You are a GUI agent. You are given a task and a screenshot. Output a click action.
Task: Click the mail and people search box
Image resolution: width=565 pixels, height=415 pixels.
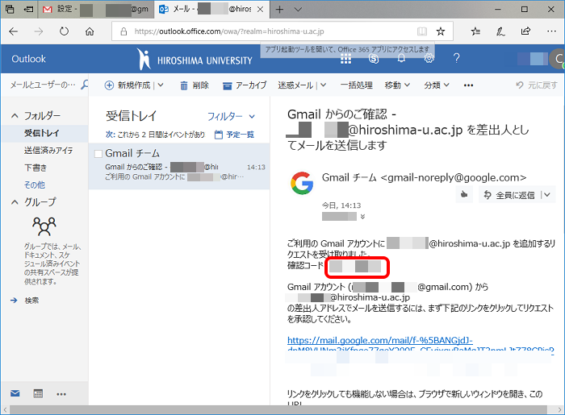tap(43, 85)
